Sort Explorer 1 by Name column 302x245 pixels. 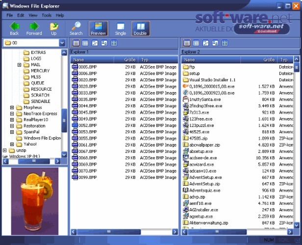(92, 60)
